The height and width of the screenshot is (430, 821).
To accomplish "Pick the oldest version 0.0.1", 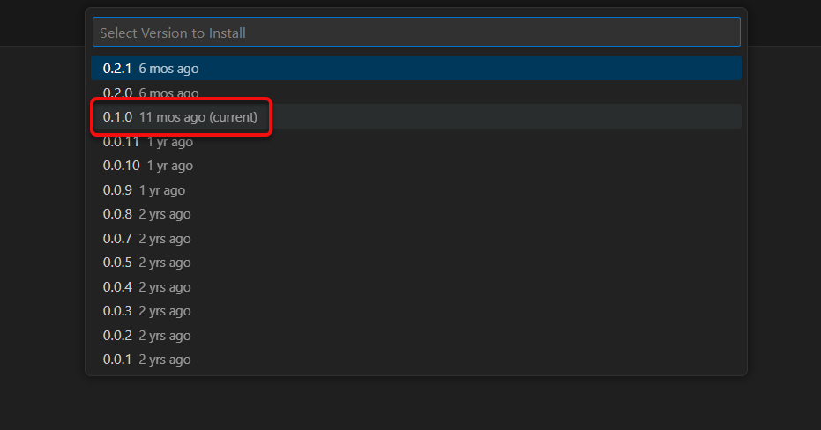I will click(117, 360).
